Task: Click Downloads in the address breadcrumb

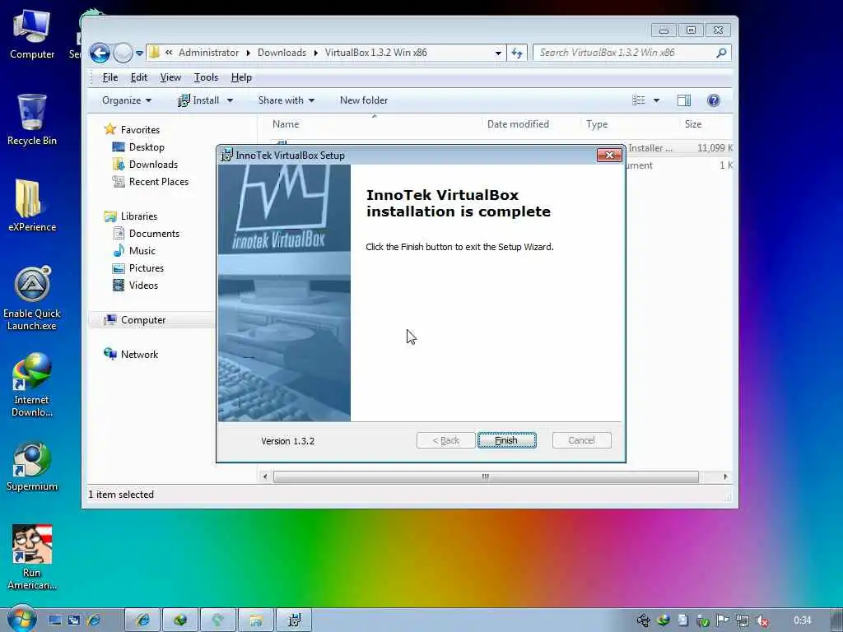Action: 282,53
